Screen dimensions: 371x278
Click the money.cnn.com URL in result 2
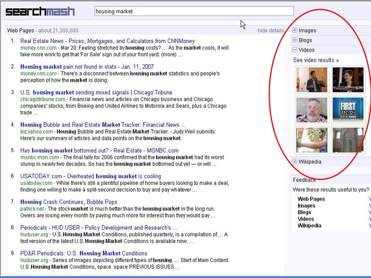pos(38,73)
